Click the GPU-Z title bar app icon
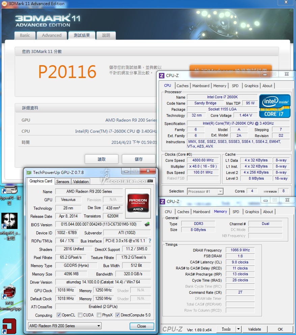 point(29,173)
